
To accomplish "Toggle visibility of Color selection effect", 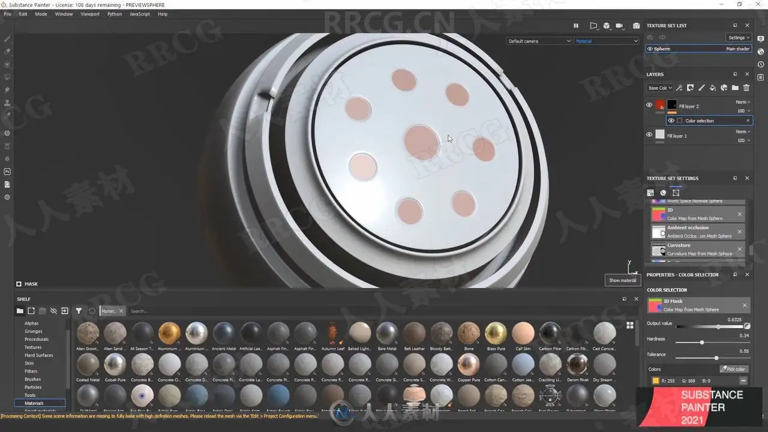I will click(671, 121).
